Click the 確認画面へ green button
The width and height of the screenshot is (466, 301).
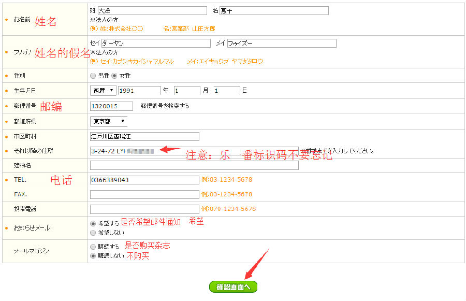233,287
